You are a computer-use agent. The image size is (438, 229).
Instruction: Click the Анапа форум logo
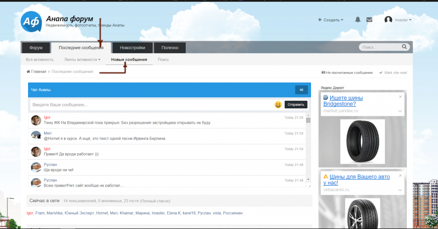point(31,21)
